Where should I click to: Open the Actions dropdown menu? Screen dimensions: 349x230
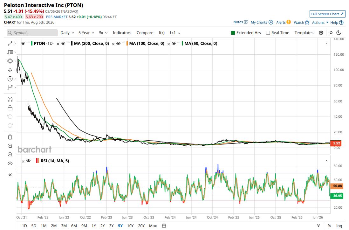click(320, 23)
